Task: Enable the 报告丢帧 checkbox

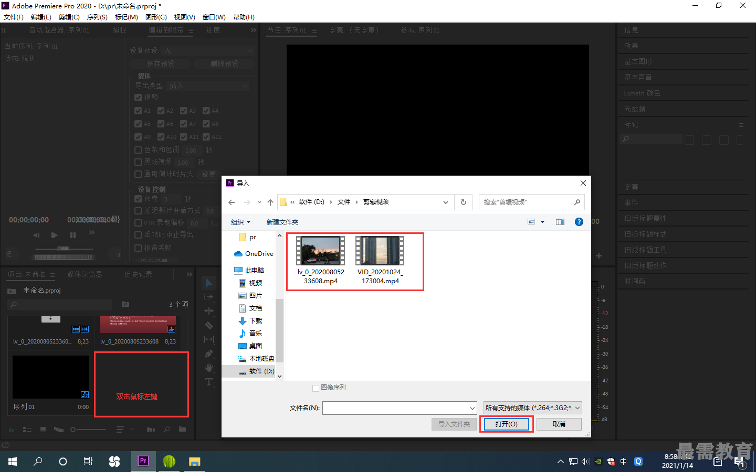Action: 138,248
